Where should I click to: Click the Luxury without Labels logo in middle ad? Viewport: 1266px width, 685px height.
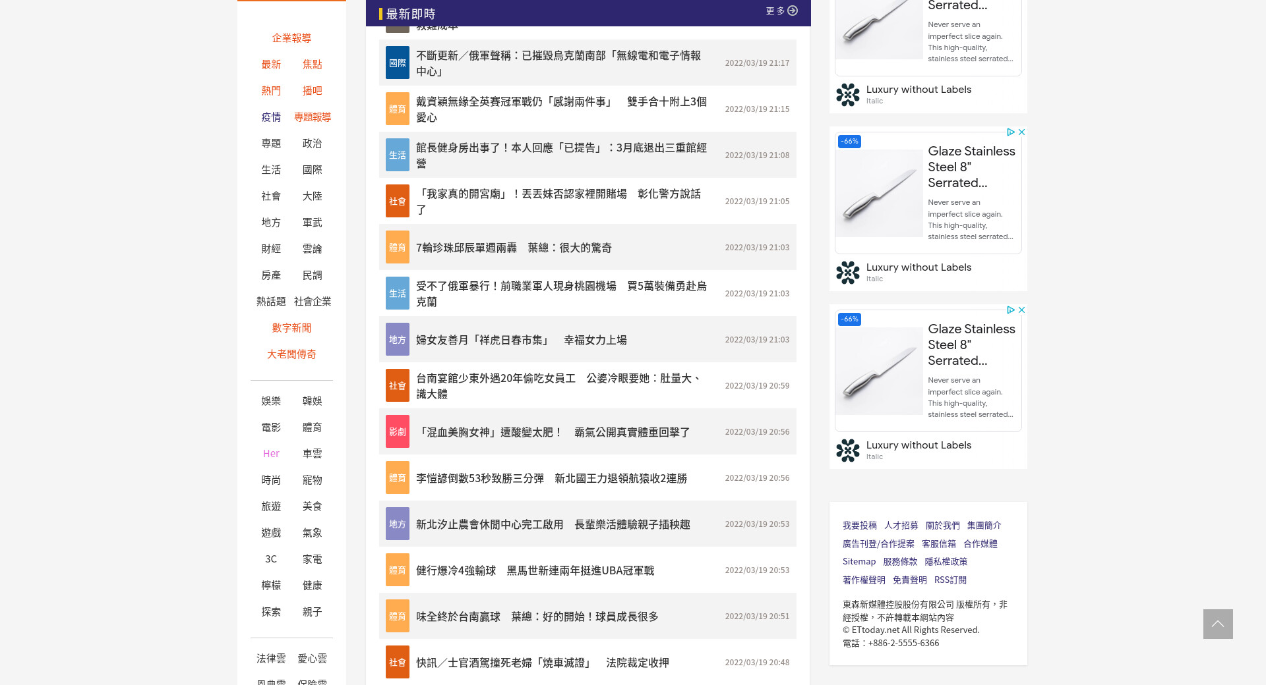[x=848, y=273]
